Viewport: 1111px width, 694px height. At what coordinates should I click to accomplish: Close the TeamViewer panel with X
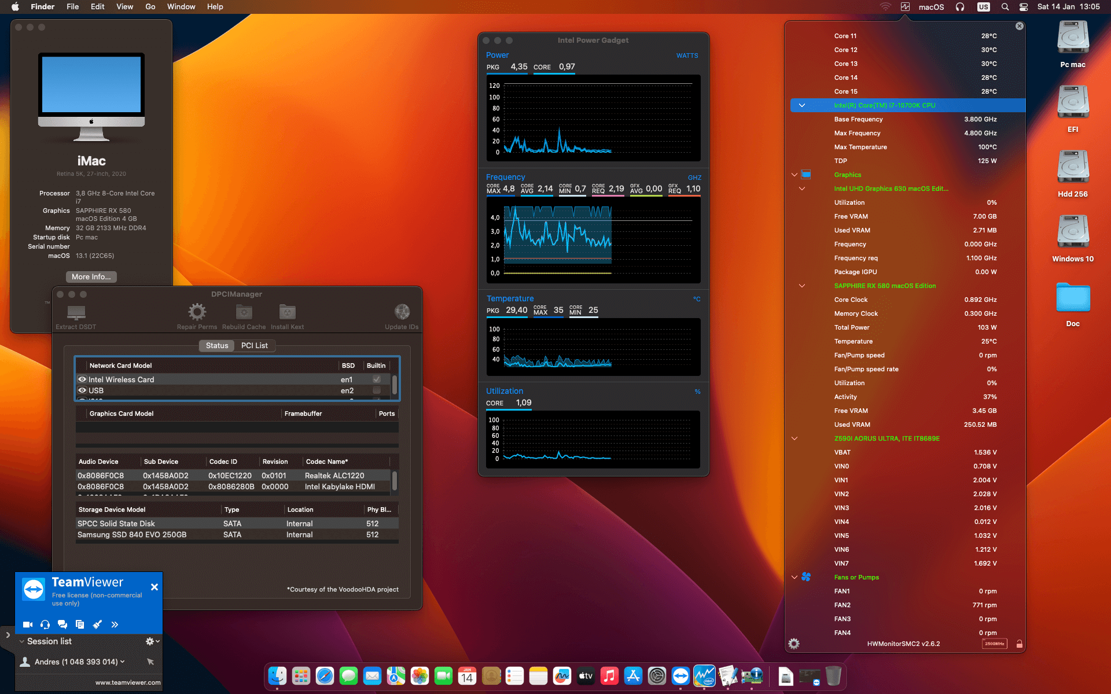(154, 587)
